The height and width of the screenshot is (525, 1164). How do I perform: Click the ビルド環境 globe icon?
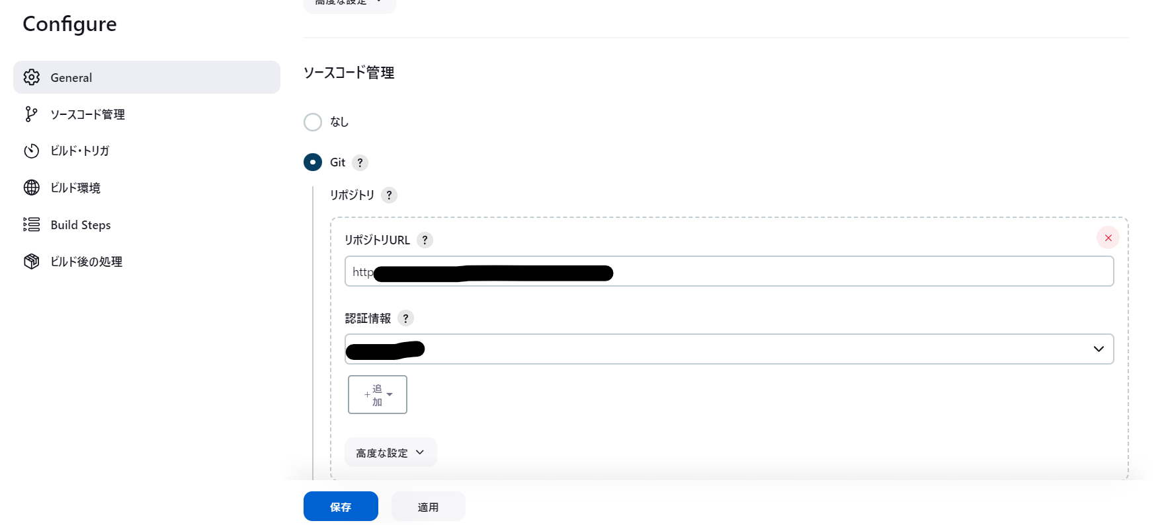[x=32, y=188]
